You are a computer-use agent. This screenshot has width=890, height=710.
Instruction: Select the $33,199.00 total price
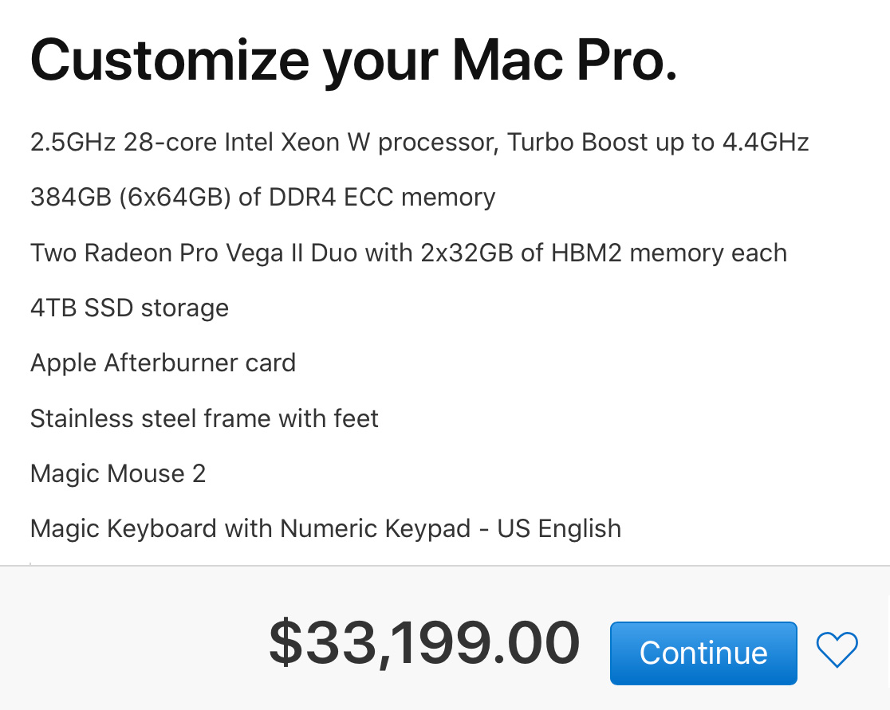point(424,643)
